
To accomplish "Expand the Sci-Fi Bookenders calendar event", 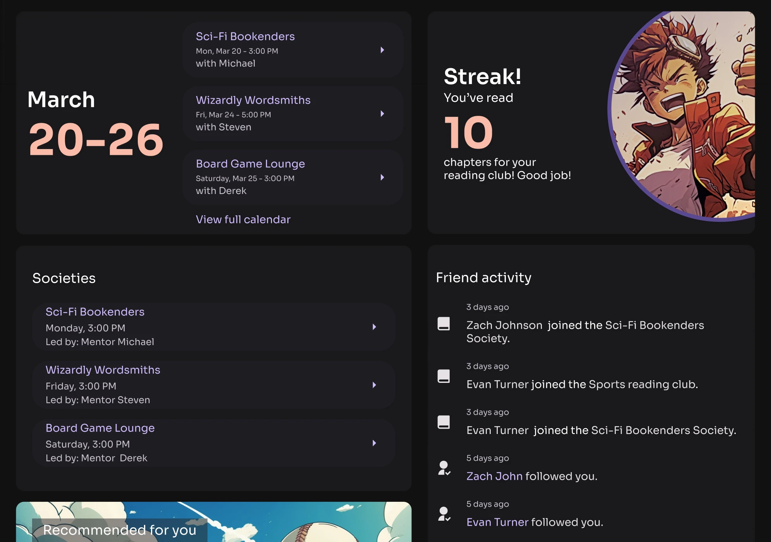I will click(382, 50).
